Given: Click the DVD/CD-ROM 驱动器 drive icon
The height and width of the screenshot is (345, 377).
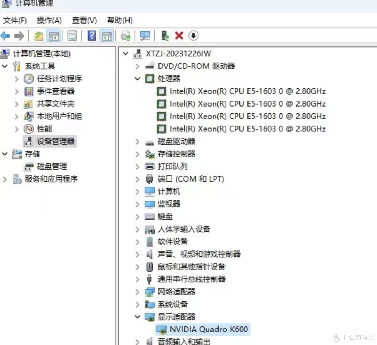Looking at the screenshot, I should click(x=149, y=66).
